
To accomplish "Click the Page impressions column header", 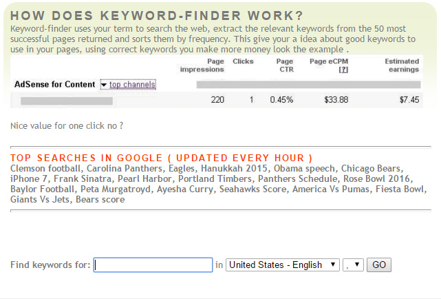I will click(x=202, y=65).
